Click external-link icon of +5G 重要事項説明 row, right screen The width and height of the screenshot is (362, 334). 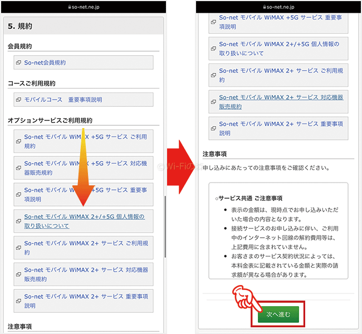coord(213,22)
